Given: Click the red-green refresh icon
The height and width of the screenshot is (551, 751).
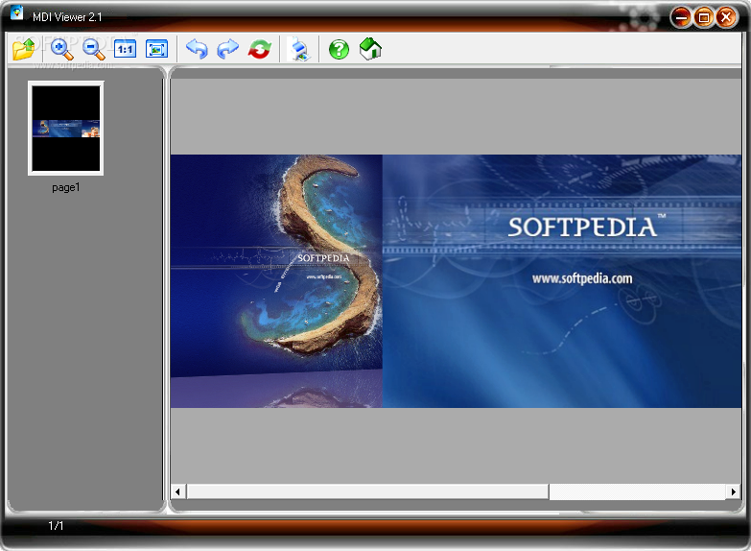Looking at the screenshot, I should point(259,49).
